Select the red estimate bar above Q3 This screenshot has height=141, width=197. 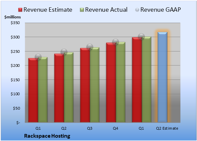click(85, 85)
